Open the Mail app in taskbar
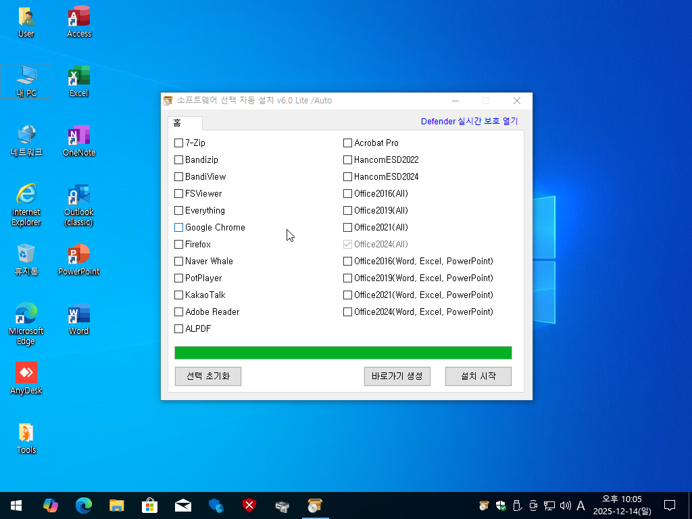 point(182,505)
